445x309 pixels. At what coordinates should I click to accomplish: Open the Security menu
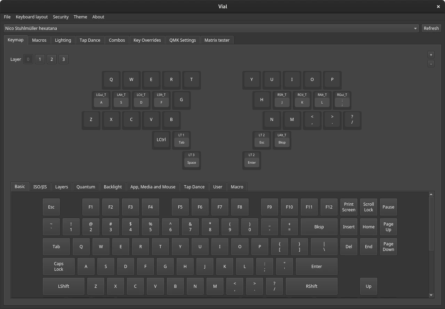pos(60,17)
